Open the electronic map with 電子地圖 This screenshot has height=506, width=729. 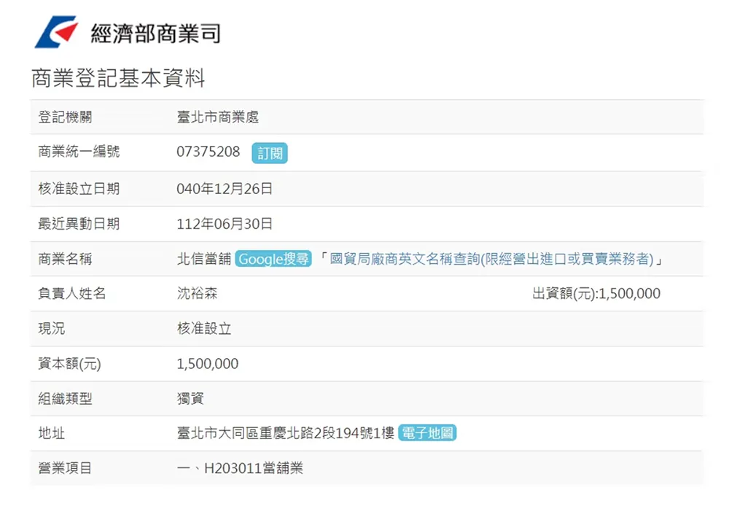[426, 433]
